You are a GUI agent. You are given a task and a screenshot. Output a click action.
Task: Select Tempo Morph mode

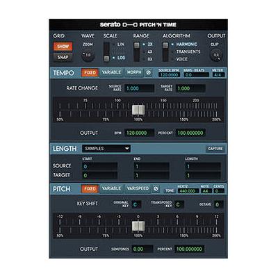point(134,72)
